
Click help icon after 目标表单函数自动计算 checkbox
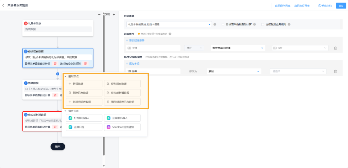coord(255,24)
